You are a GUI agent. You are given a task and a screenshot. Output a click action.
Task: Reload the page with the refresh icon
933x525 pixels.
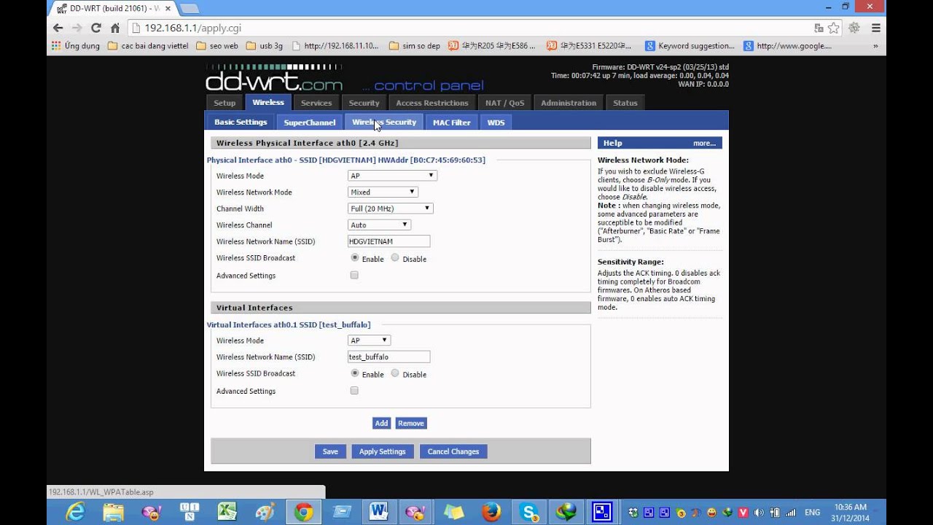tap(95, 28)
